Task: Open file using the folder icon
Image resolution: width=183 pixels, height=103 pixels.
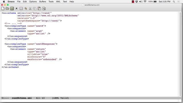Action: [7, 8]
